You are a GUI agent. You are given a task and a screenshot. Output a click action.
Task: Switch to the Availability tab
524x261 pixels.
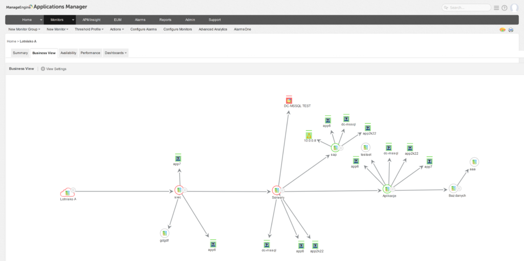tap(68, 53)
